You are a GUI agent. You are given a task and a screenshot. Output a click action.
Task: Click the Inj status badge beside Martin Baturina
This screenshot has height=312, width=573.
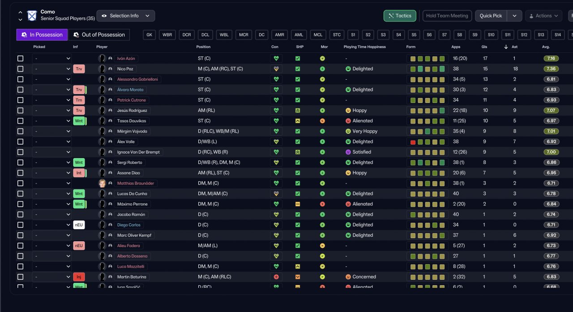(x=79, y=277)
